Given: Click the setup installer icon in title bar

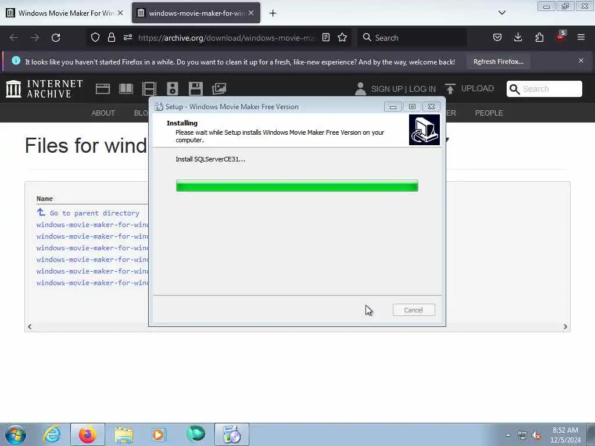Looking at the screenshot, I should coord(159,107).
